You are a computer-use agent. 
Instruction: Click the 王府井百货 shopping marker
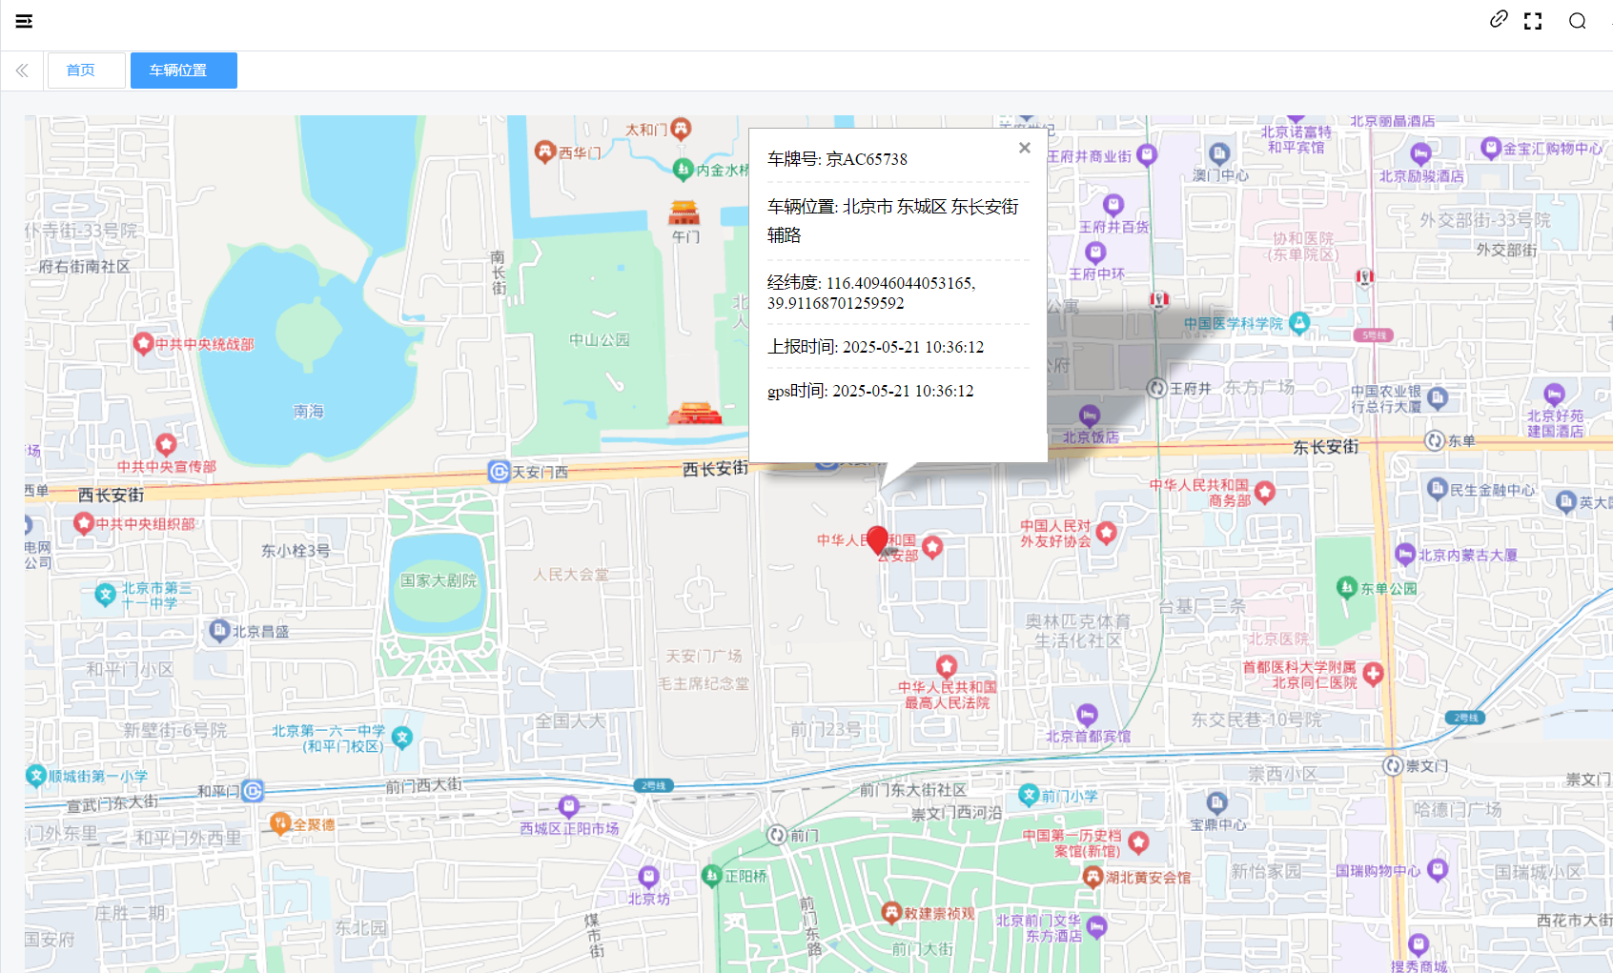[x=1113, y=205]
